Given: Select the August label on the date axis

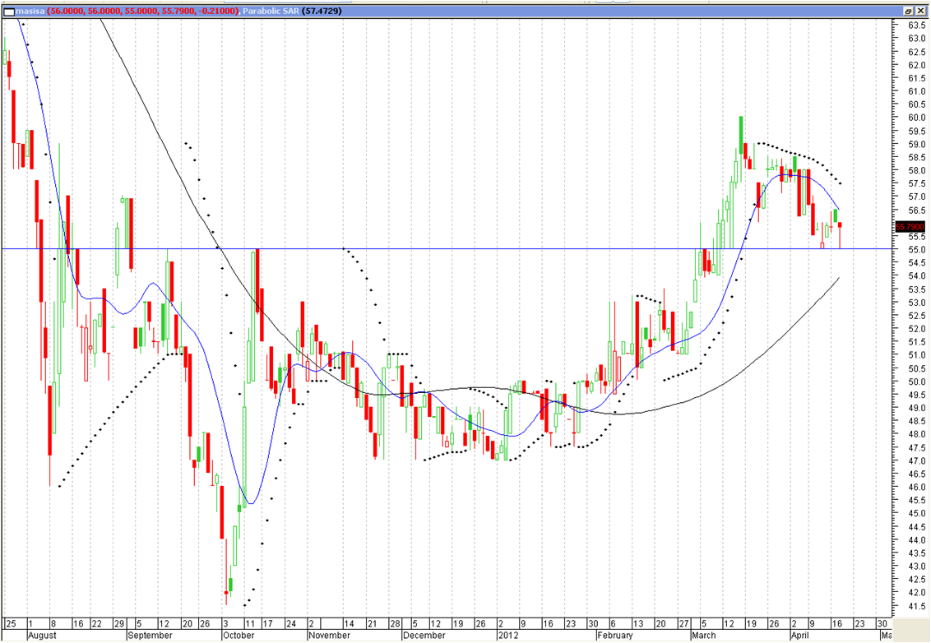Looking at the screenshot, I should tap(43, 636).
